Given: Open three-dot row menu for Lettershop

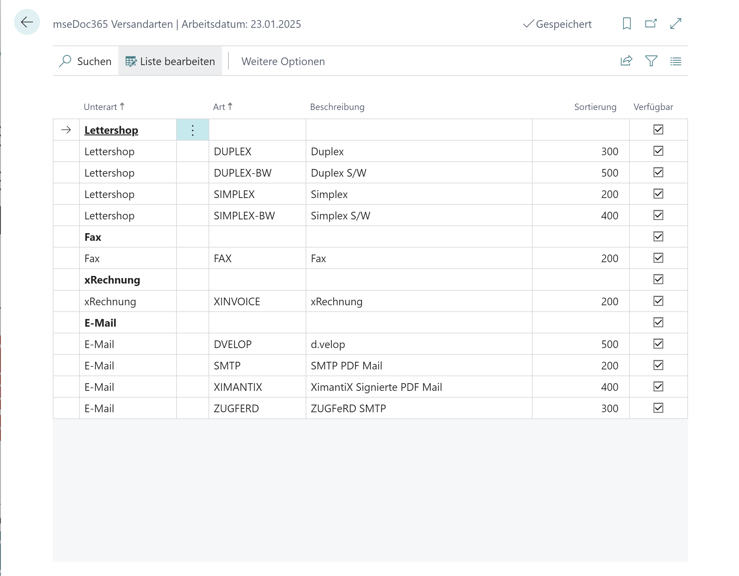Looking at the screenshot, I should coord(192,130).
